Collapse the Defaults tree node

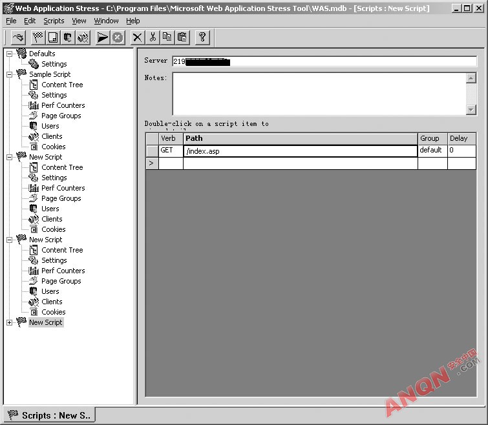tap(9, 54)
